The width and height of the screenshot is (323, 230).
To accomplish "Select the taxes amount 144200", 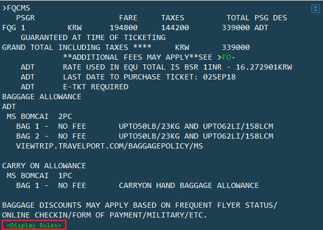I will point(175,28).
